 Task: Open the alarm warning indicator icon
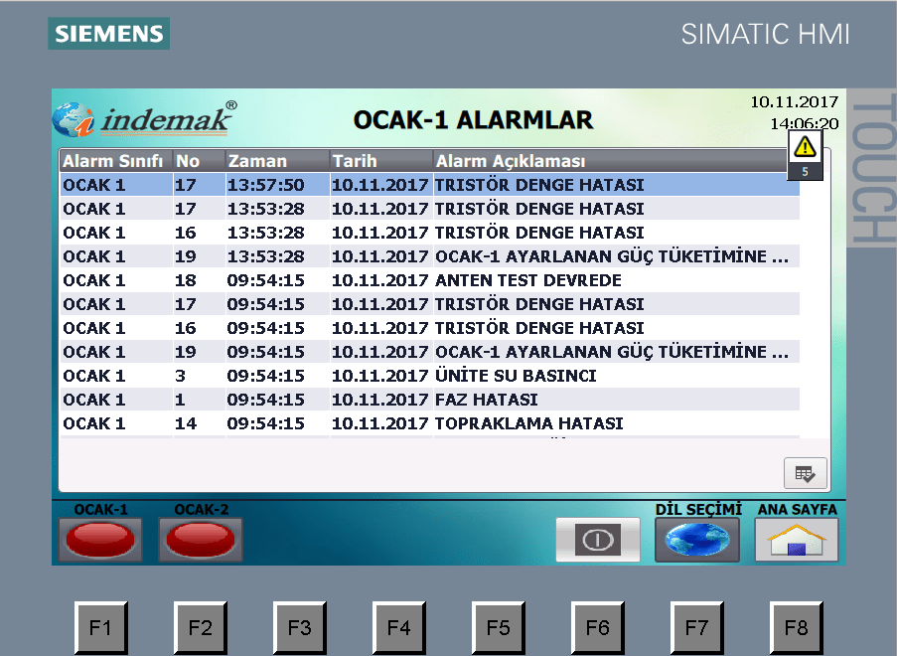[x=805, y=154]
